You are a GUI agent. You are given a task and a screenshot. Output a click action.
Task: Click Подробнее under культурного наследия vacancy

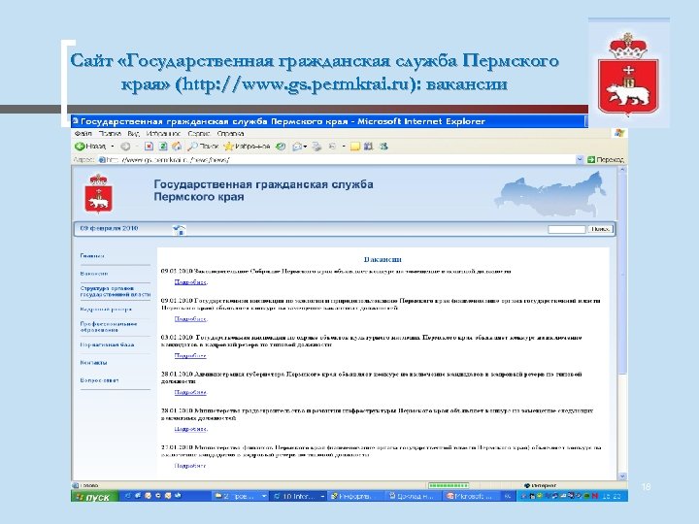click(x=190, y=355)
